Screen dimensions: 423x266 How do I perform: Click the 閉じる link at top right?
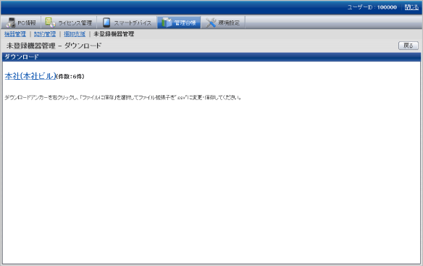[x=411, y=7]
